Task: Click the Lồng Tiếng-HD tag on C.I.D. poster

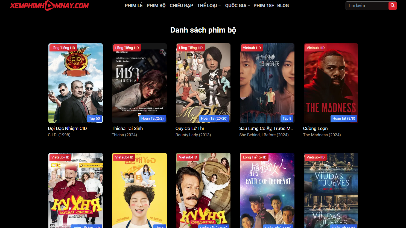Action: pyautogui.click(x=63, y=48)
